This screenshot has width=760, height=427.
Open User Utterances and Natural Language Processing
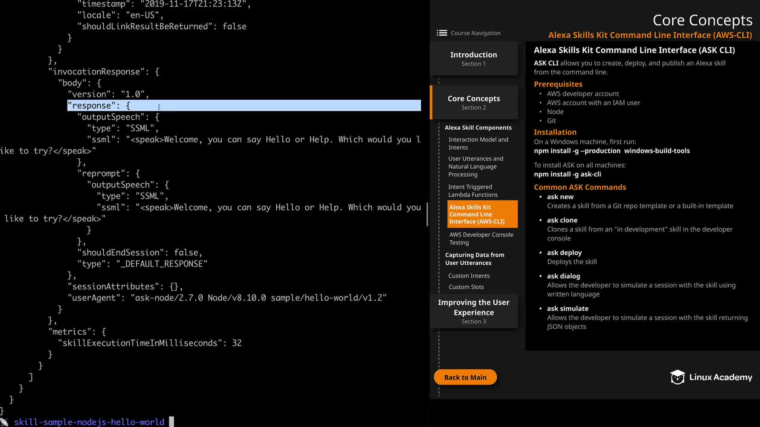coord(475,166)
